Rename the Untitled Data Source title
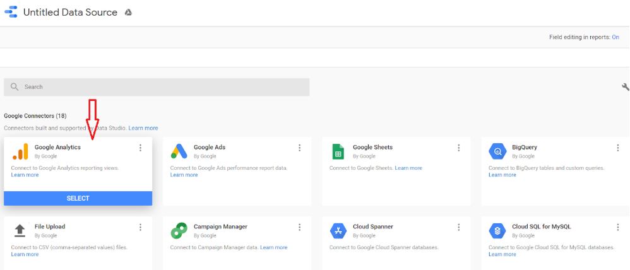This screenshot has width=630, height=270. pos(70,13)
